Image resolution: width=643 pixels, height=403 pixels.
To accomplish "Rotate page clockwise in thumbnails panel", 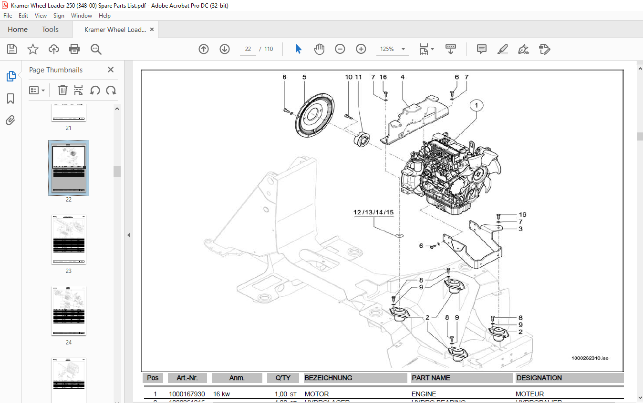I will click(111, 90).
